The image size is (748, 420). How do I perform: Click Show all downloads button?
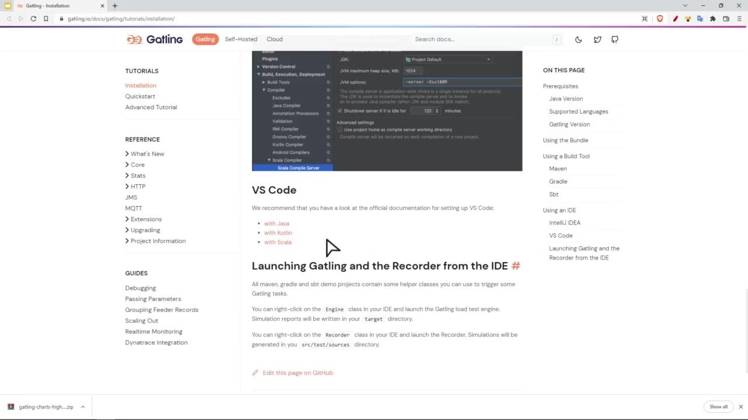pyautogui.click(x=718, y=407)
